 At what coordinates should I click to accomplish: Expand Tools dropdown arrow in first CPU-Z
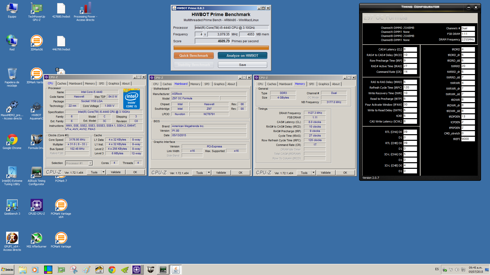103,172
